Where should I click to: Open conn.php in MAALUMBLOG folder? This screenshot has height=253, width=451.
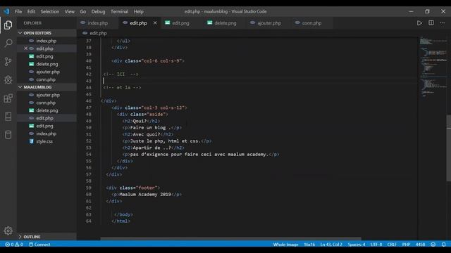point(47,103)
